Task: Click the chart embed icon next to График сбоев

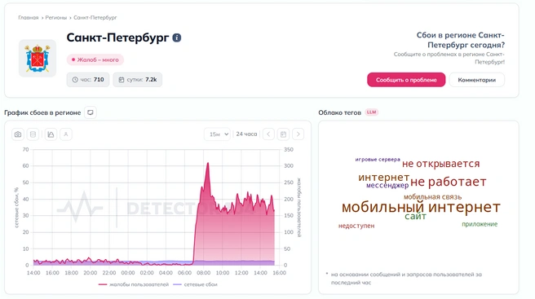Action: (91, 112)
